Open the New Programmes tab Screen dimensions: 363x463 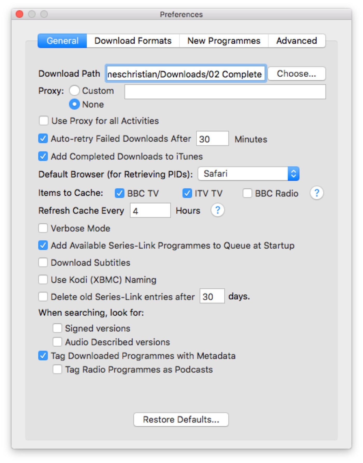pos(224,41)
